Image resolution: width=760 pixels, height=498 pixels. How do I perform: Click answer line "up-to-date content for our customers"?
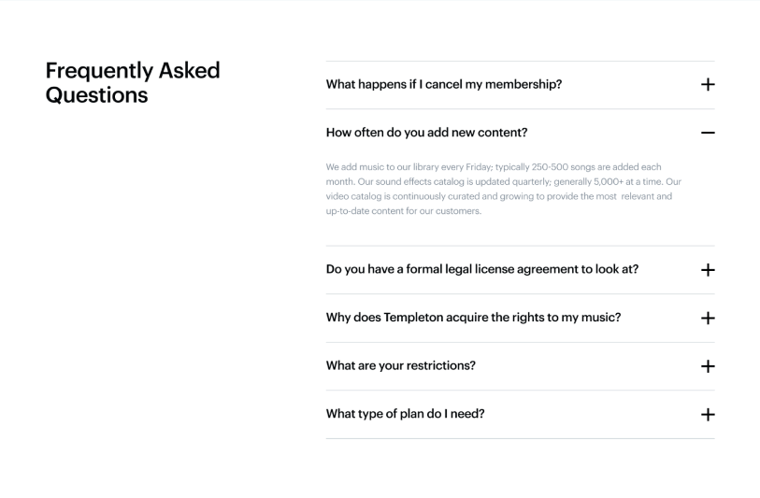403,211
